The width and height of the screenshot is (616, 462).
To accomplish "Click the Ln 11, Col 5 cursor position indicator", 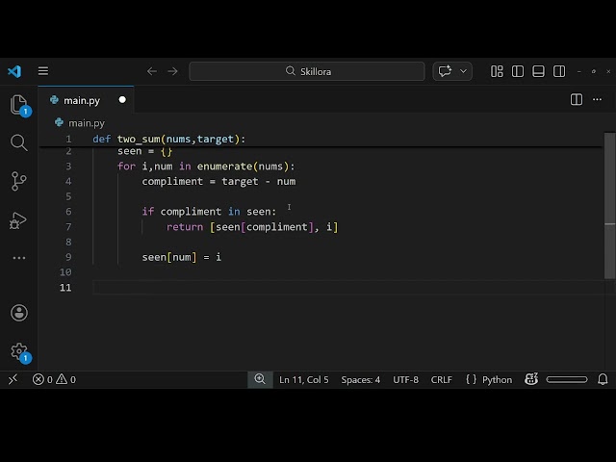I will pos(304,380).
